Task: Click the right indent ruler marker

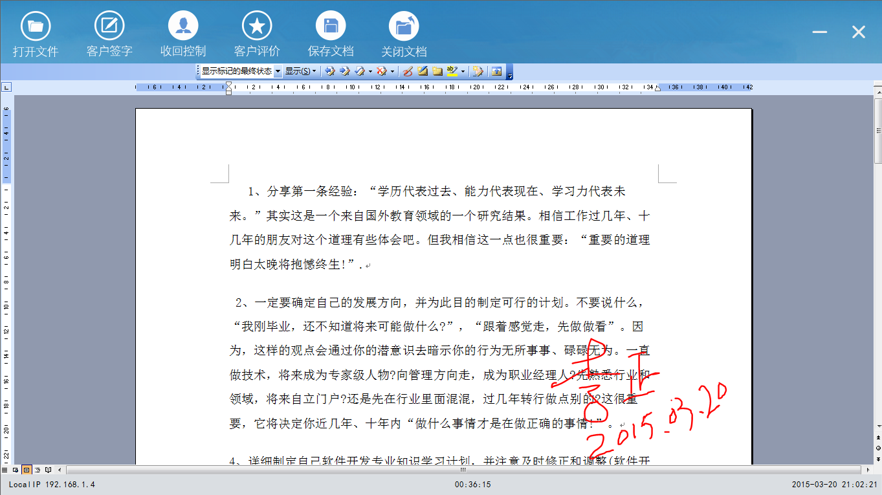Action: click(658, 88)
